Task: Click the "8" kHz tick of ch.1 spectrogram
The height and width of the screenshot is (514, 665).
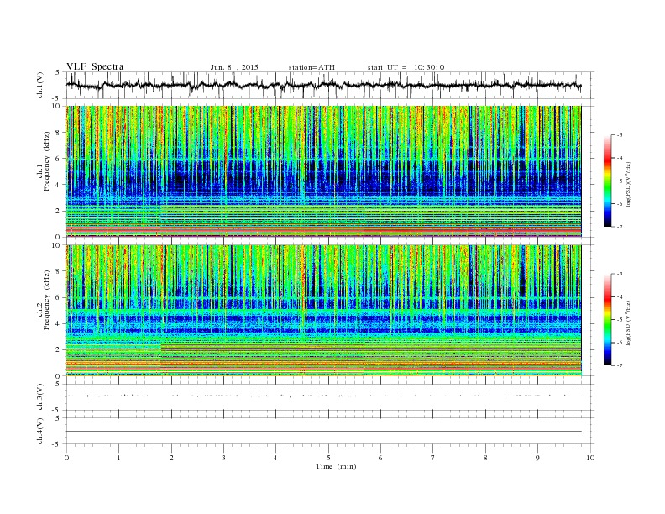Action: point(58,133)
